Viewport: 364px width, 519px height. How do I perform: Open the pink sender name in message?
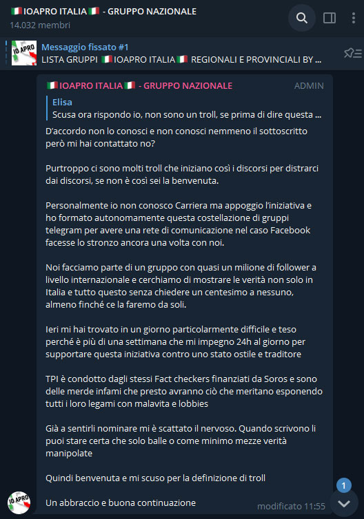(139, 86)
